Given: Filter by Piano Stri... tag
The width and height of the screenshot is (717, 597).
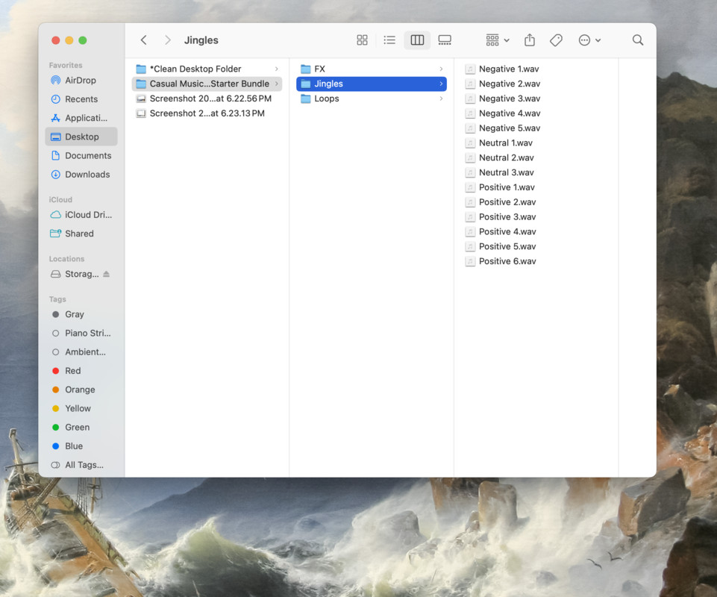Looking at the screenshot, I should coord(81,333).
